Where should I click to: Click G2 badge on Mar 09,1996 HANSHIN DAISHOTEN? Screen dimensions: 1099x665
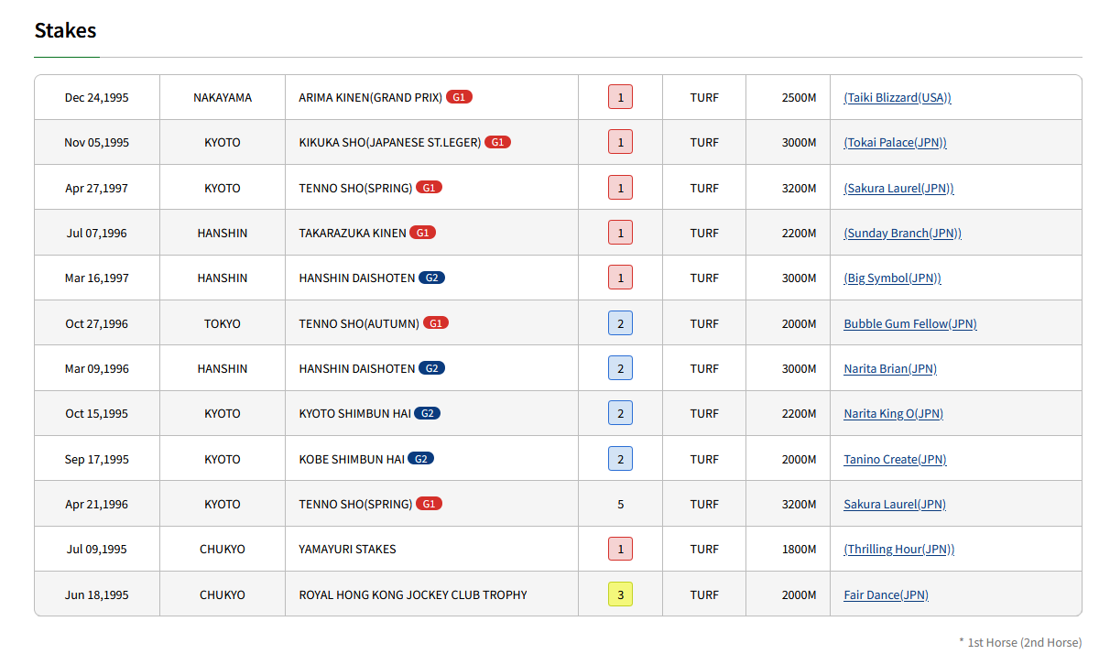tap(431, 368)
